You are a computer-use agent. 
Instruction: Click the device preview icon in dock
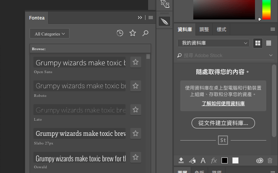(x=164, y=4)
